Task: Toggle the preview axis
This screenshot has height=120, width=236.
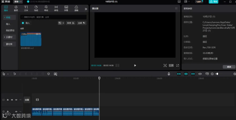Action: point(200,74)
